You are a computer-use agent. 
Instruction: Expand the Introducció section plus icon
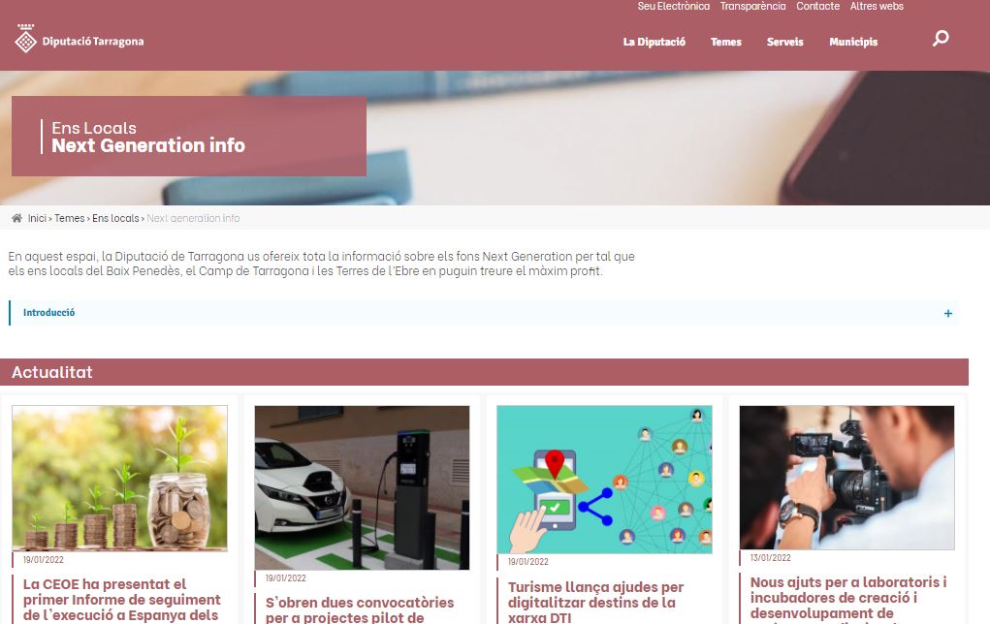click(947, 314)
